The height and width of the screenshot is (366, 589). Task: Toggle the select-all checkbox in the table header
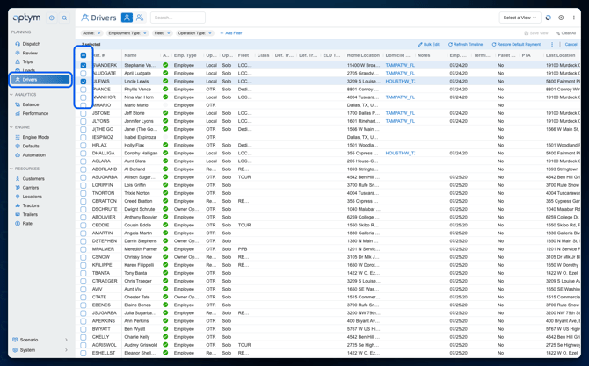pos(84,55)
